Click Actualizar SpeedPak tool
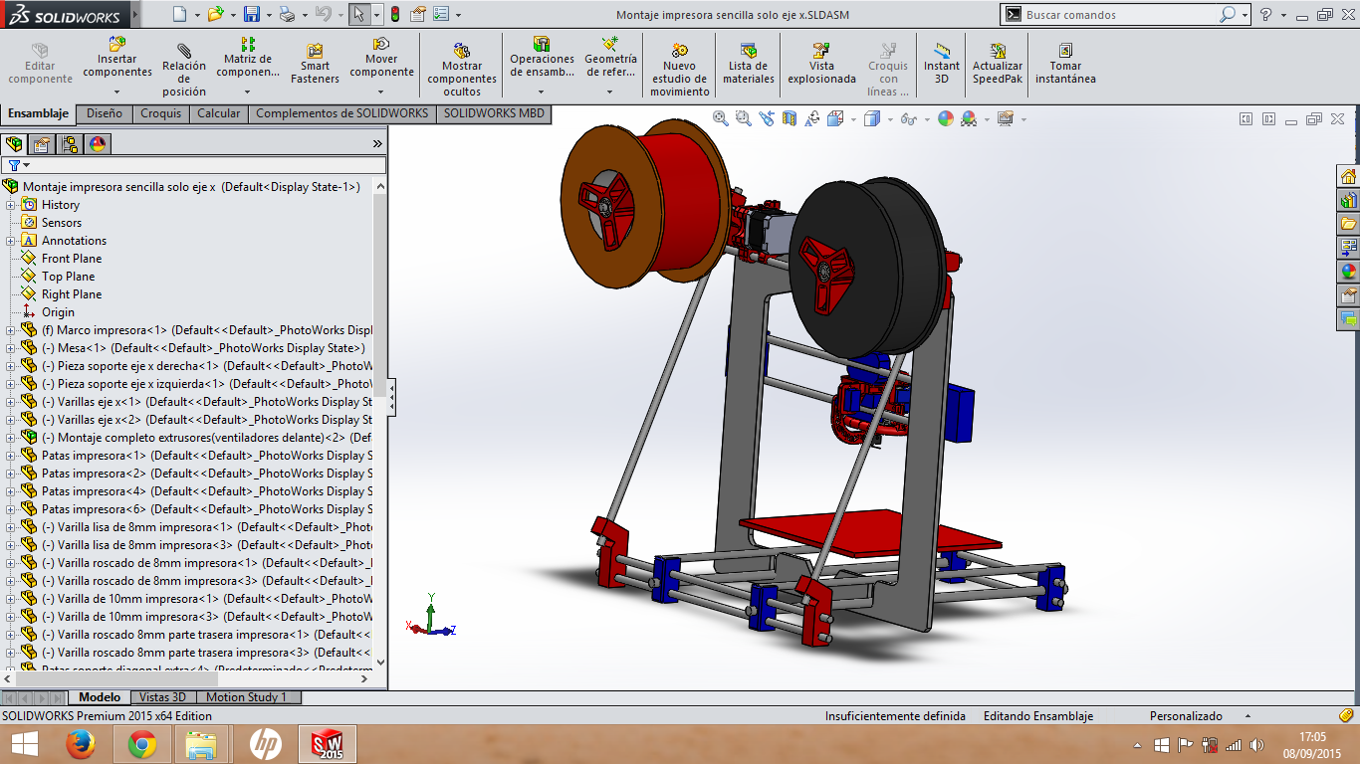The width and height of the screenshot is (1360, 764). (x=998, y=64)
